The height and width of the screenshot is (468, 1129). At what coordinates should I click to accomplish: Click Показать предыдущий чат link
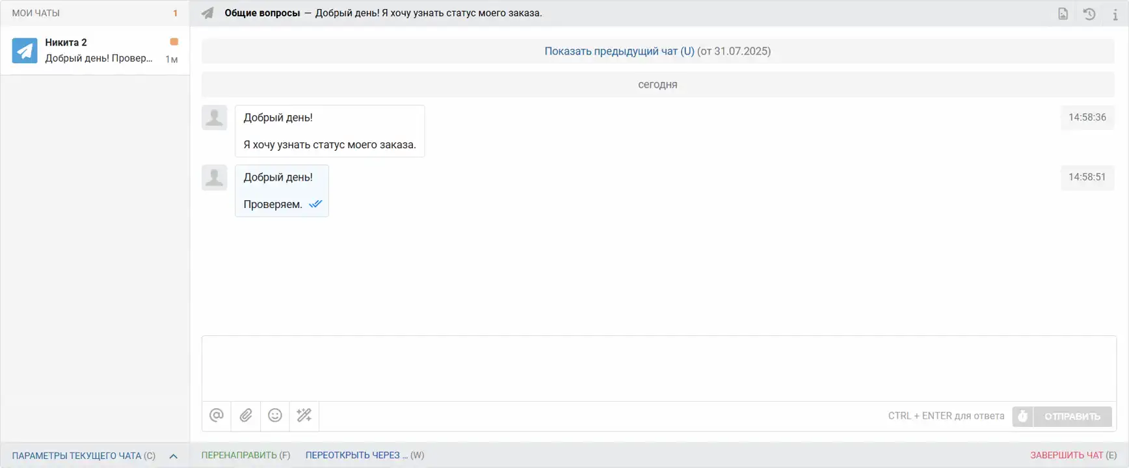[x=619, y=51]
